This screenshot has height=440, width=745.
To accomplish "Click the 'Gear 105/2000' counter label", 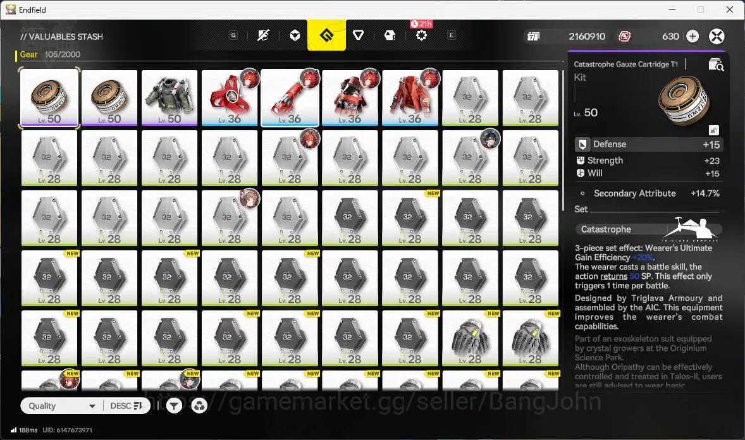I will point(50,54).
